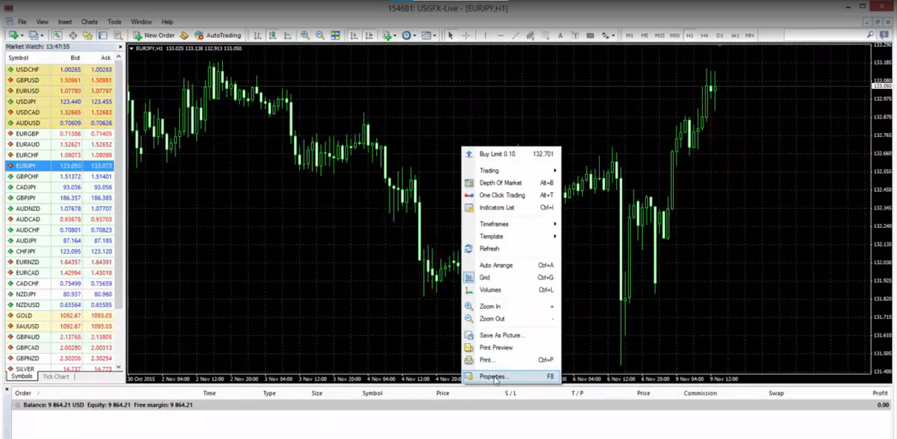Switch to H4 timeframe
Screen dimensions: 897x439
(705, 35)
